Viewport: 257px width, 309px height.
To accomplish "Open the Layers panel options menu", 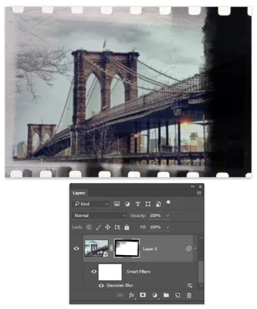I will tap(199, 193).
